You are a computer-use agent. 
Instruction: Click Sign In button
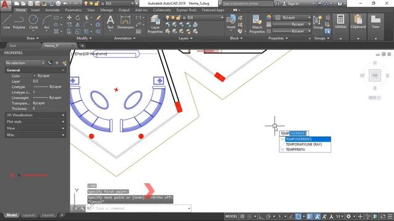pos(293,4)
